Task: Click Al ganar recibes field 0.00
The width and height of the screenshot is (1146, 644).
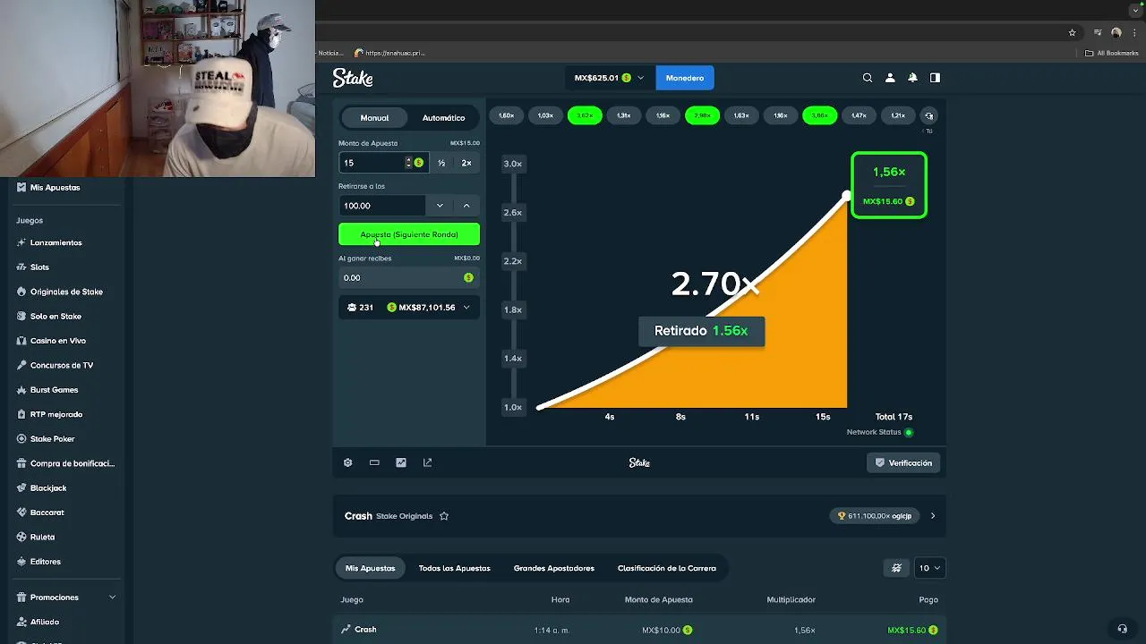Action: tap(409, 277)
